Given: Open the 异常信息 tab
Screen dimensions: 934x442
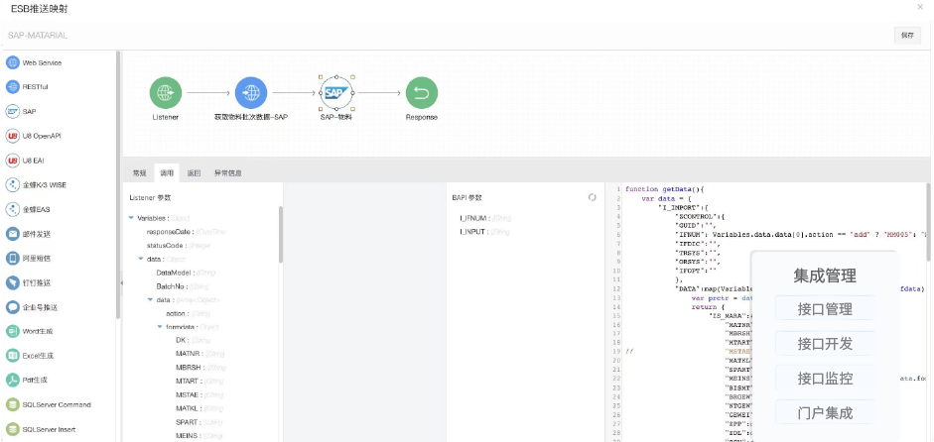Looking at the screenshot, I should pos(227,172).
